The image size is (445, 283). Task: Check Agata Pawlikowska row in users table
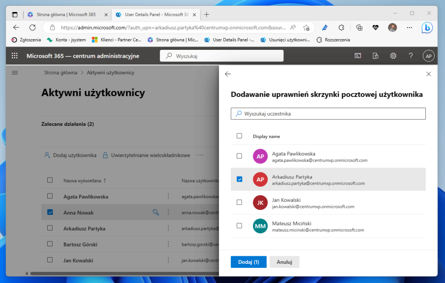coord(50,196)
